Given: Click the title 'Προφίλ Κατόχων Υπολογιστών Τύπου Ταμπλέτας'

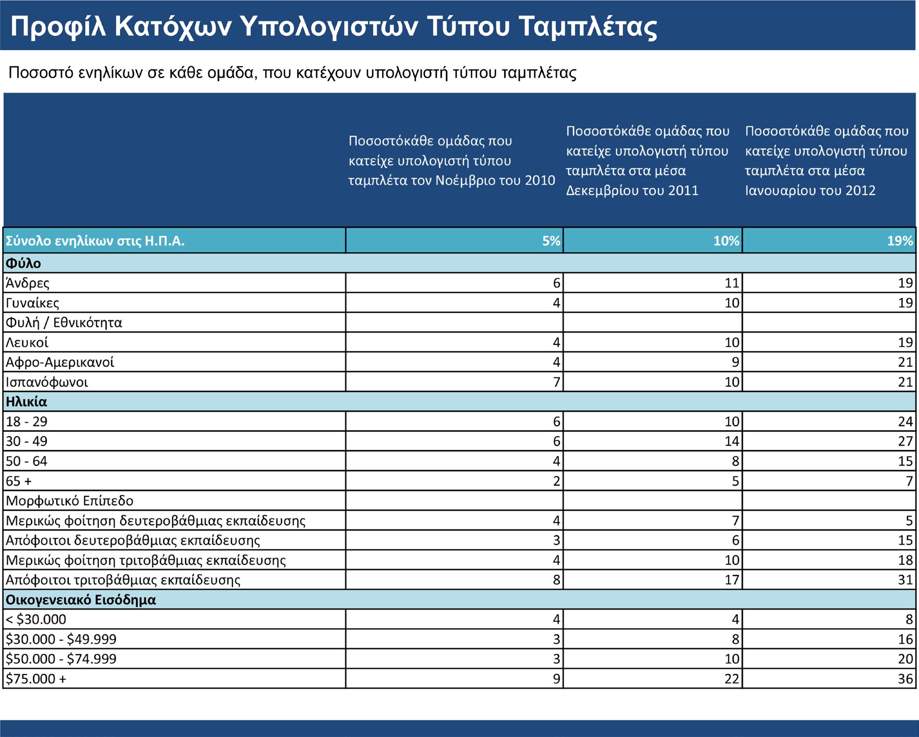Looking at the screenshot, I should 334,26.
